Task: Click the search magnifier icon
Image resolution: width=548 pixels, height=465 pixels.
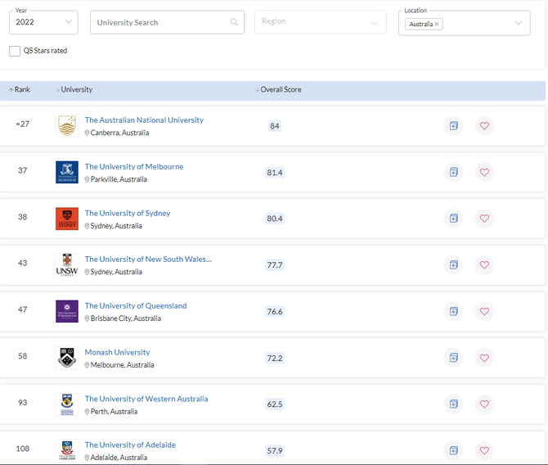Action: [x=234, y=22]
